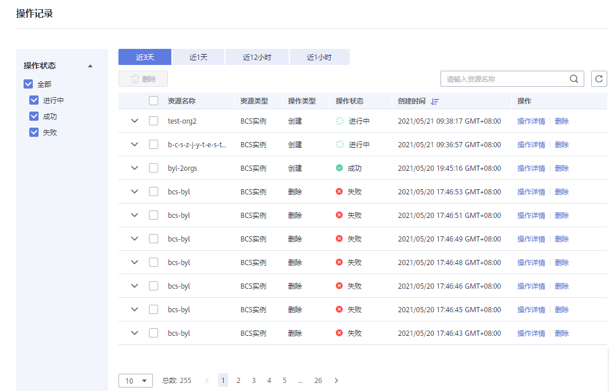
Task: Open 操作详情 for bcs-byl at 17:46:51
Action: [x=531, y=215]
